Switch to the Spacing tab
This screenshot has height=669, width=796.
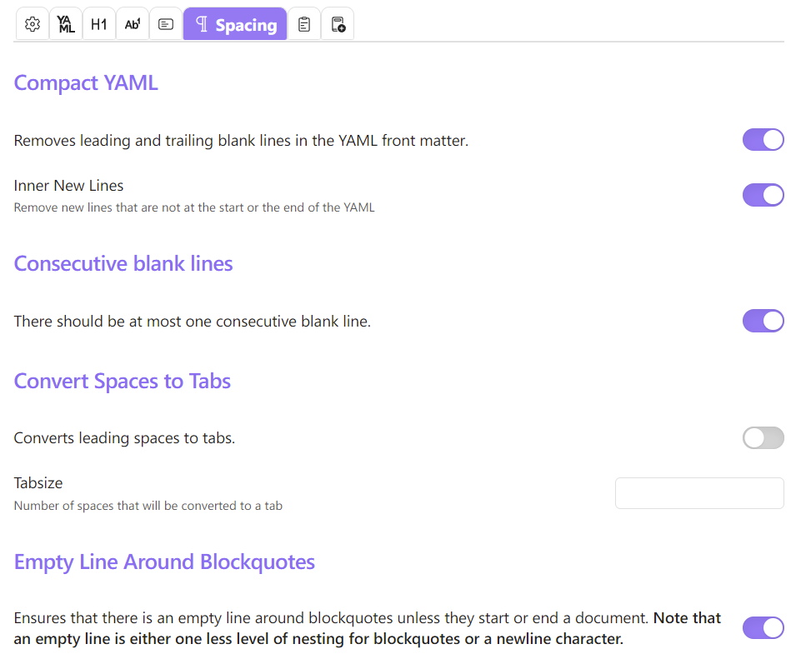coord(235,23)
